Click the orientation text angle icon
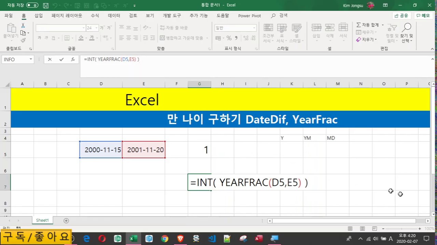437x245 pixels. tap(146, 28)
